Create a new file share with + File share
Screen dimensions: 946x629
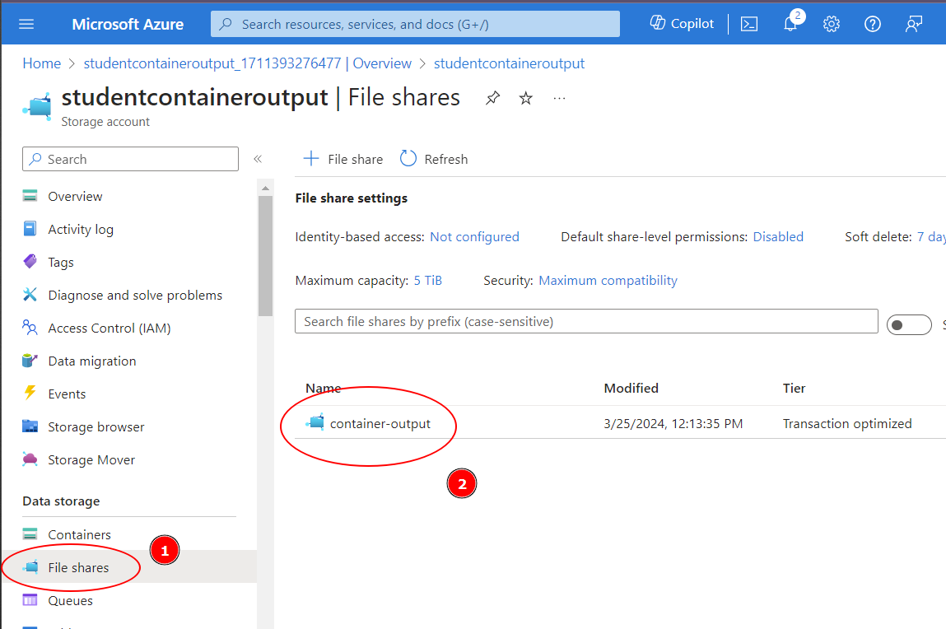[x=342, y=158]
